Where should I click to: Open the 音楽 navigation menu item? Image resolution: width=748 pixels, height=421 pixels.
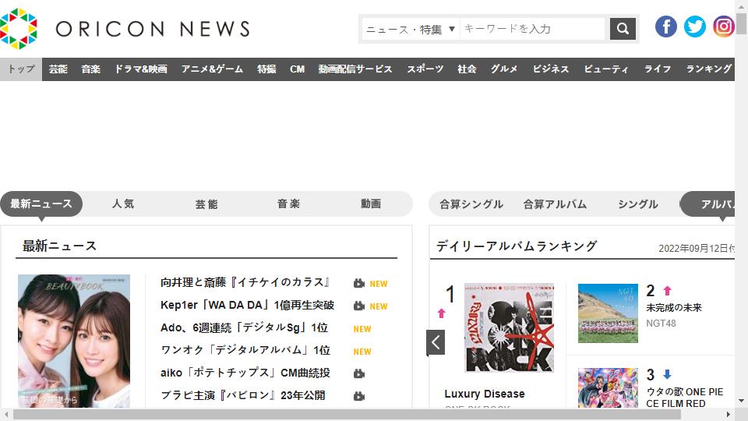click(90, 69)
